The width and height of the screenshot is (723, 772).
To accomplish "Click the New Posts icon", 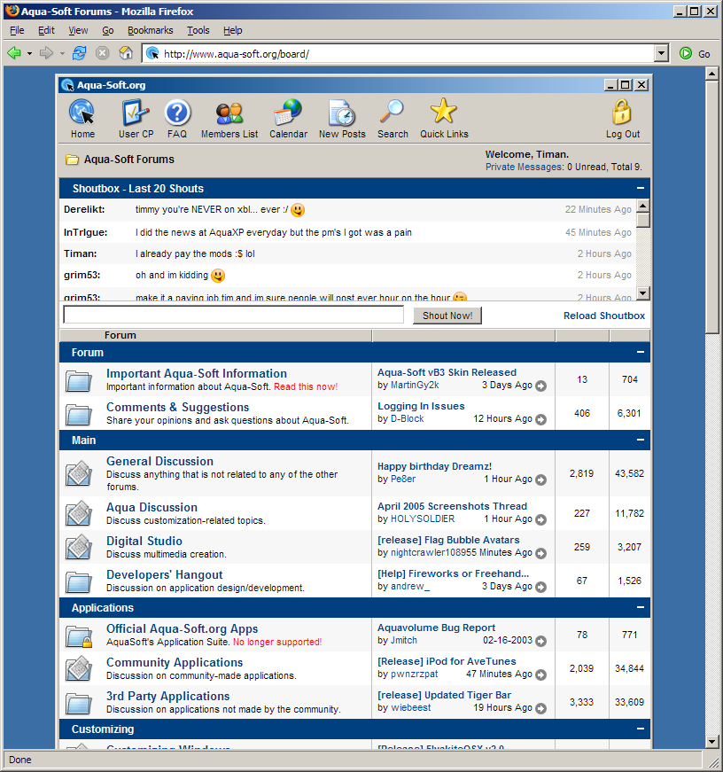I will tap(342, 113).
